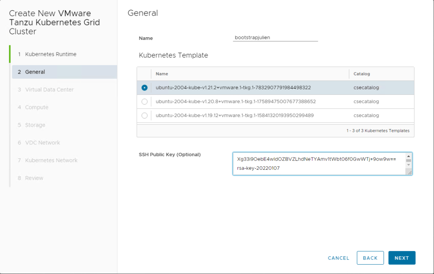Click template name ubuntu-2004-kube-v1.21.2+vmware.1-tkg.1-7832907791984498322
Image resolution: width=434 pixels, height=274 pixels.
click(233, 88)
